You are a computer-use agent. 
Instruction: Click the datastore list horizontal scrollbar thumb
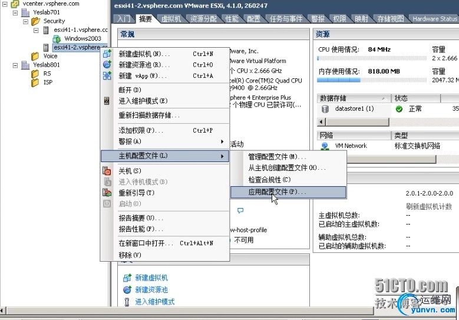[x=358, y=122]
